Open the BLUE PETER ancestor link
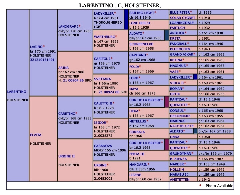Screen dimensions: 240x195 tap(180, 12)
